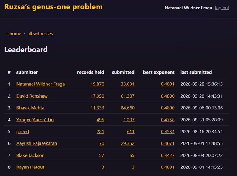Click submitted count 65
237x176 pixels.
click(132, 155)
